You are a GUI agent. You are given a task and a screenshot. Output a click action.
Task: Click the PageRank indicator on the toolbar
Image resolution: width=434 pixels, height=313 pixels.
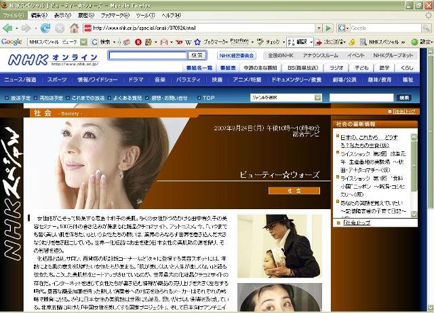[x=239, y=42]
